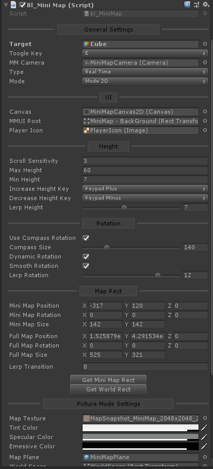Click the Get Mini Map Rect button

point(108,380)
